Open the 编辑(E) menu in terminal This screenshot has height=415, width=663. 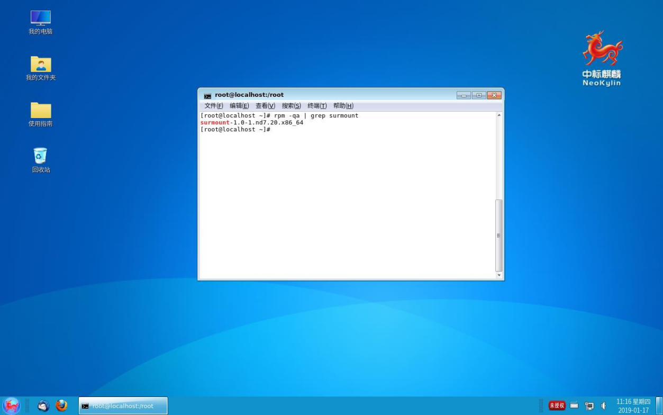click(x=239, y=106)
